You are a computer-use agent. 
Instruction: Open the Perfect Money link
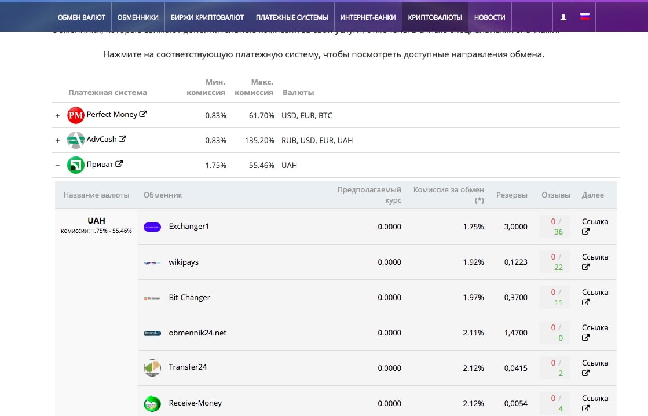112,115
